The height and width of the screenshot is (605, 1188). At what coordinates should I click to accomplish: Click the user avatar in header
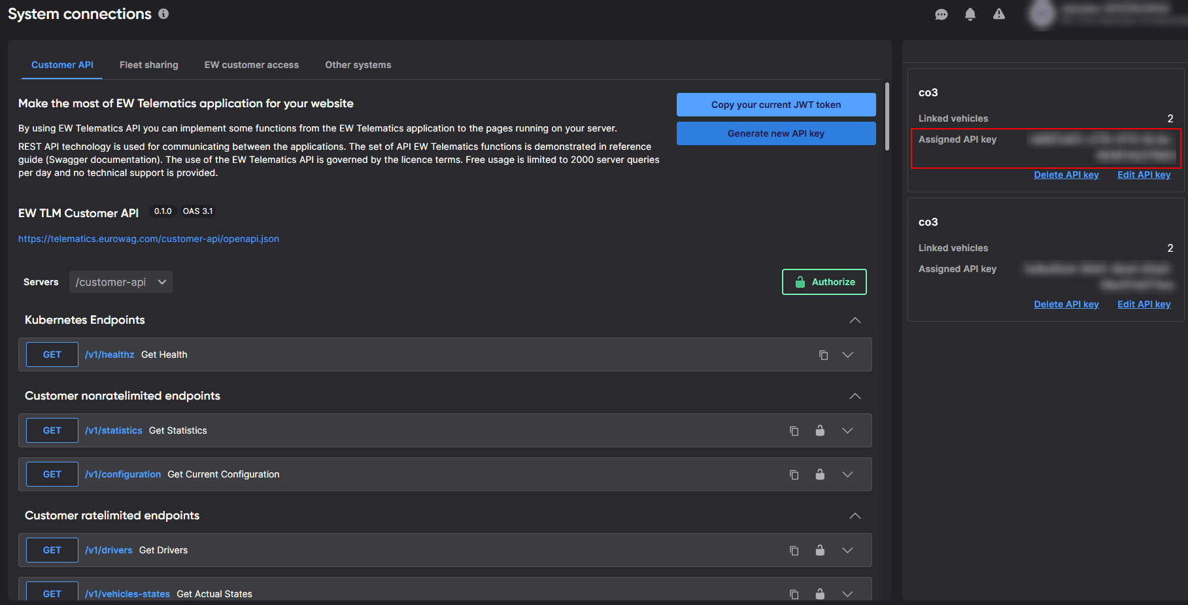1042,14
